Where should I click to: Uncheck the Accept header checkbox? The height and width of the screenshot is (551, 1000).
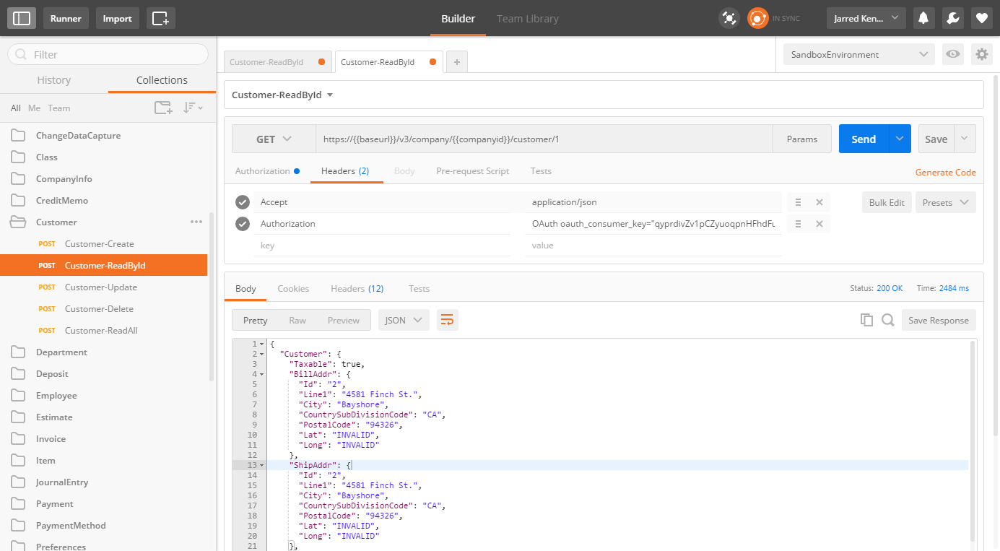click(243, 202)
